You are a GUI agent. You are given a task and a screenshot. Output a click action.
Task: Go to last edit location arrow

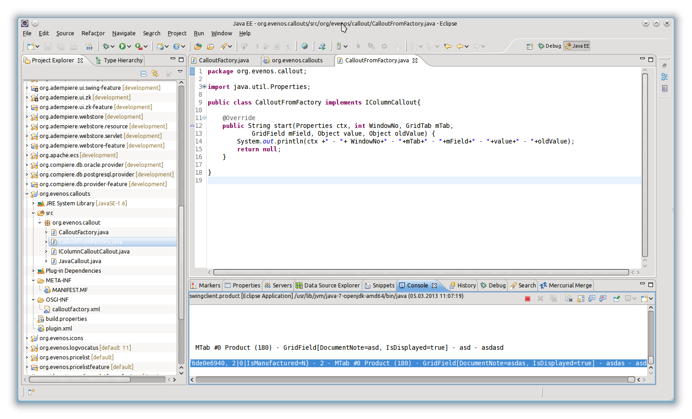coord(448,46)
